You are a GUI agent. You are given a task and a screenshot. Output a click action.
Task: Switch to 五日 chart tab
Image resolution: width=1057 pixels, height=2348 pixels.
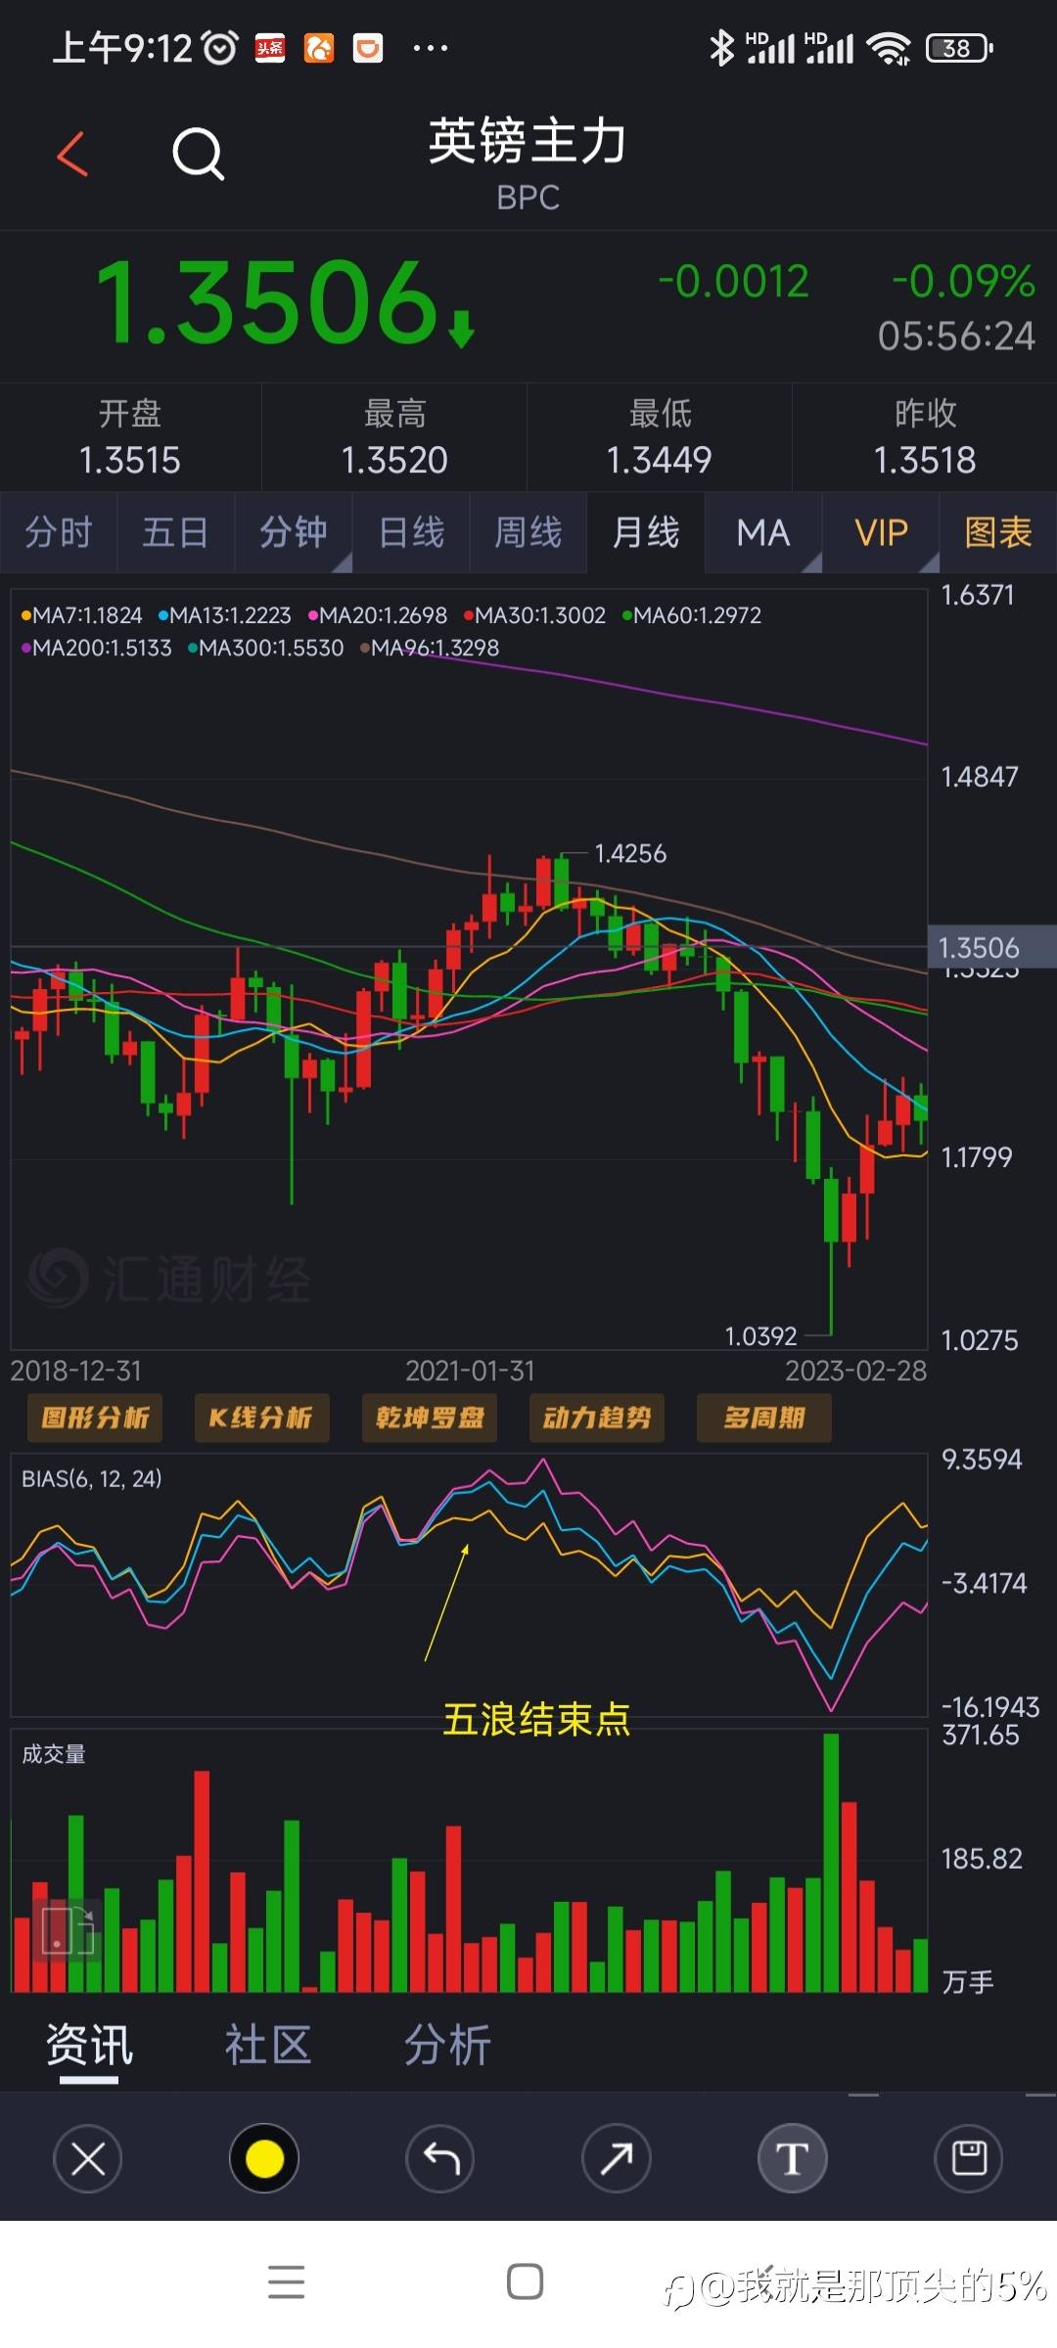pyautogui.click(x=176, y=533)
